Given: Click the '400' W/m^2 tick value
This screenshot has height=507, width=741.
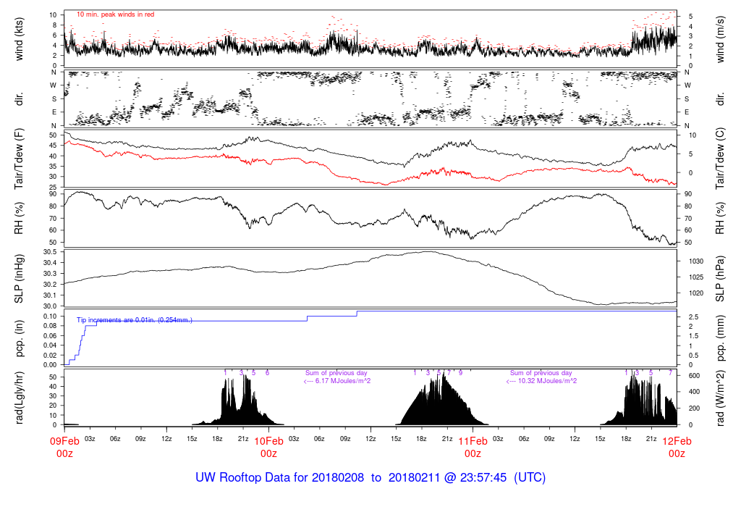Looking at the screenshot, I should coord(694,392).
